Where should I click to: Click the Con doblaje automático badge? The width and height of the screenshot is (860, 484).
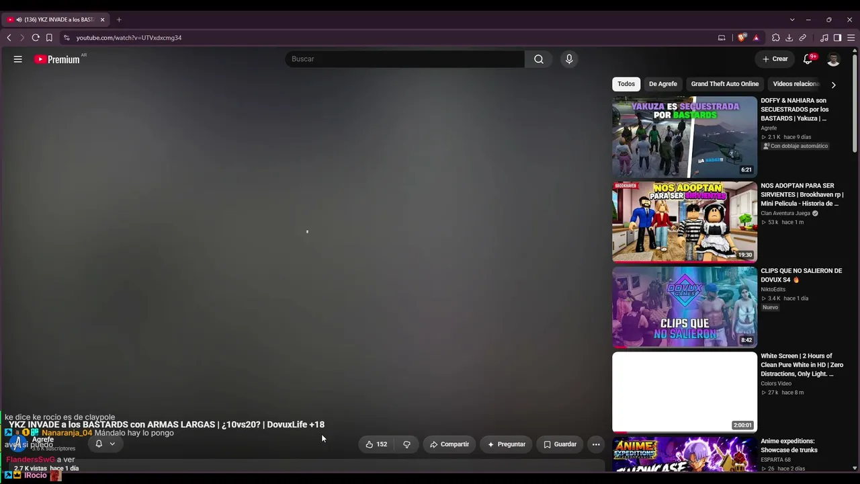pyautogui.click(x=795, y=146)
